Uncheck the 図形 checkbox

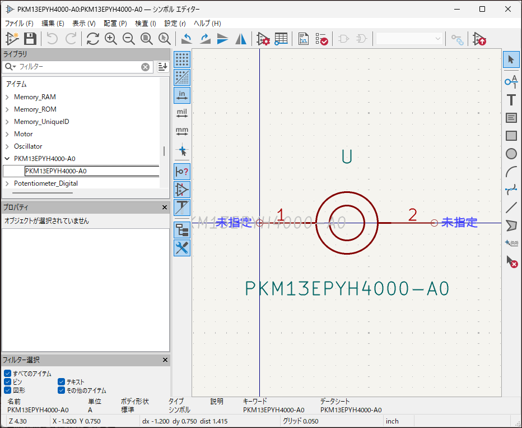pyautogui.click(x=7, y=390)
